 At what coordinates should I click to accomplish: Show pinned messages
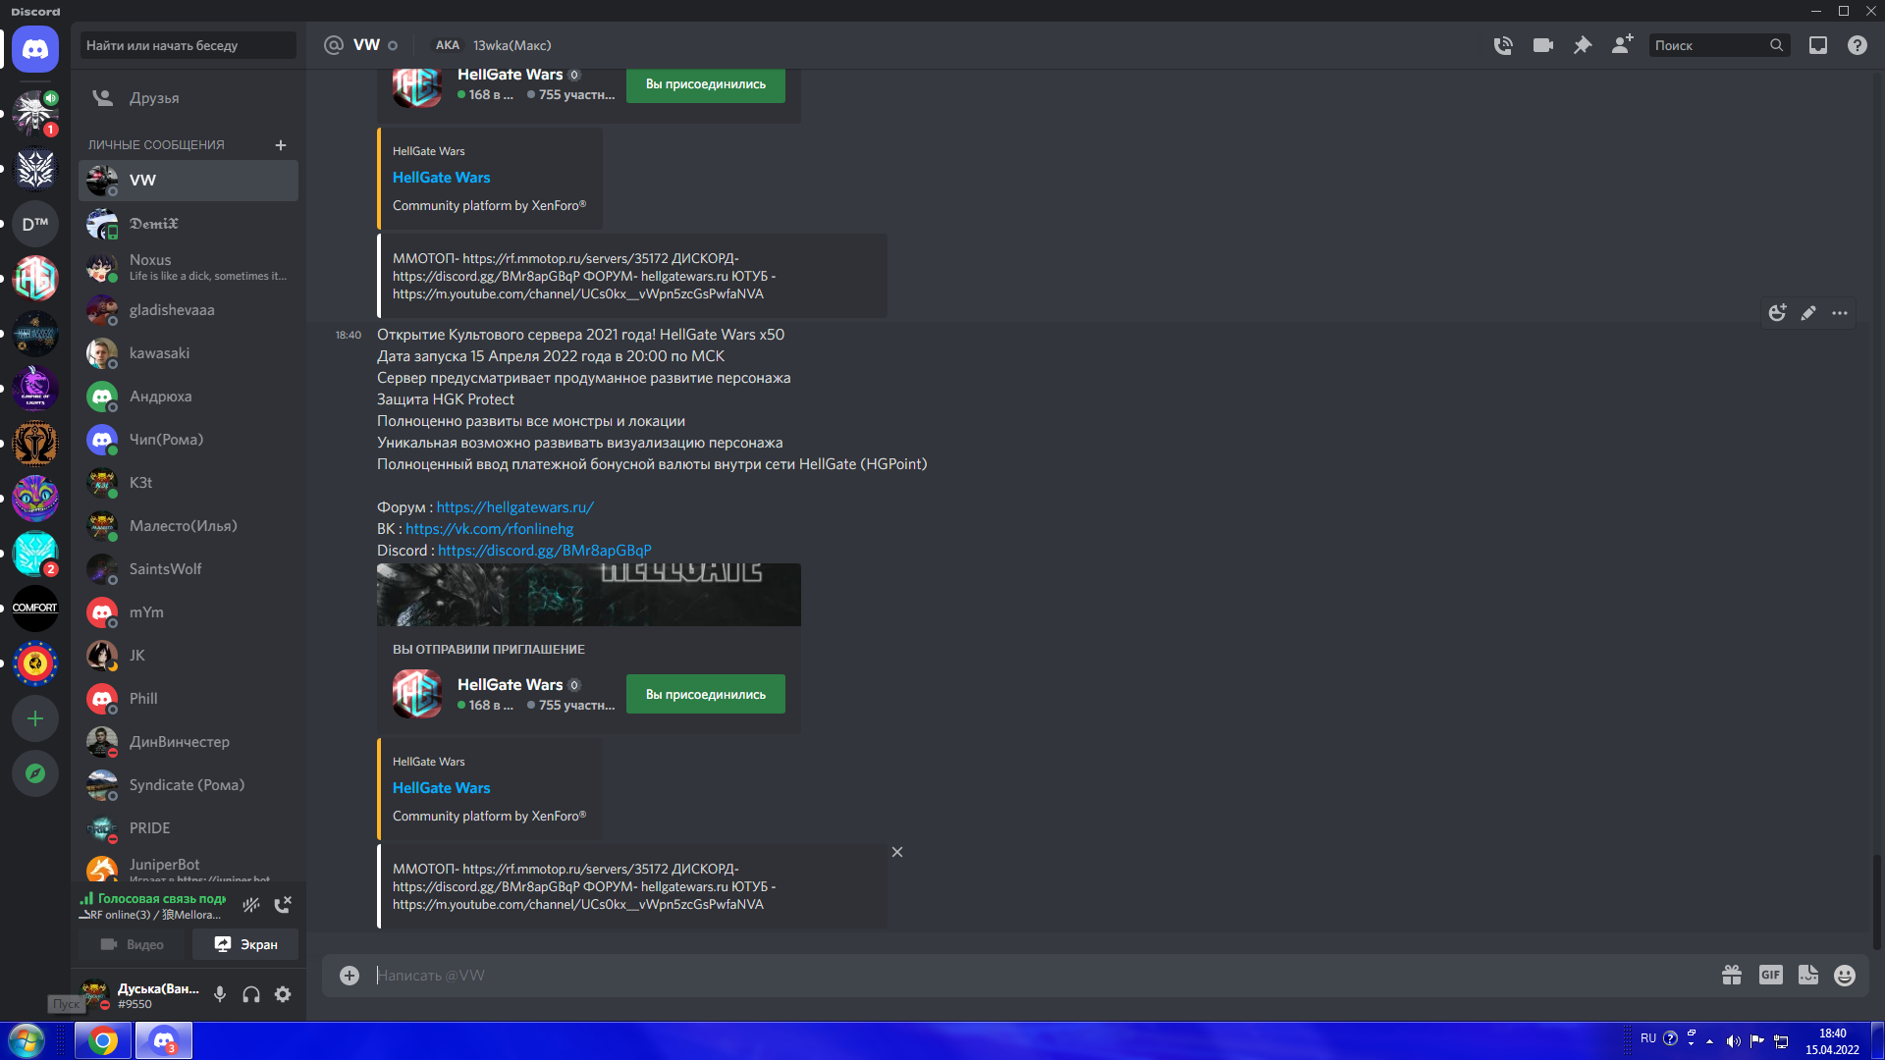pos(1583,45)
